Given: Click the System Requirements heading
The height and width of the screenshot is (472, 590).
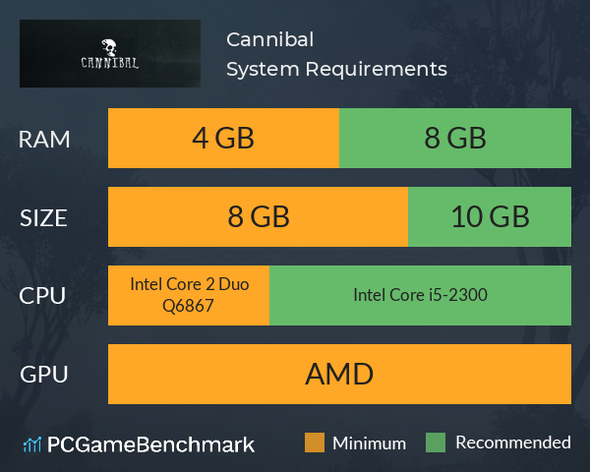Looking at the screenshot, I should click(336, 69).
